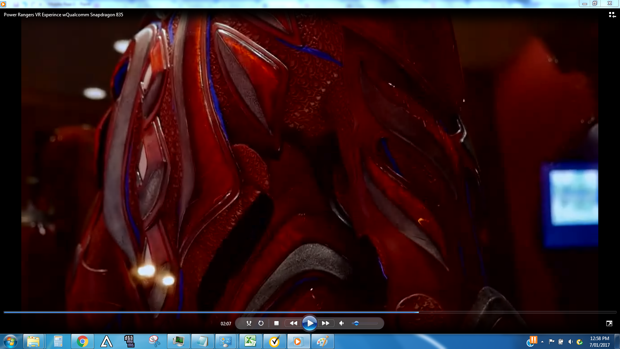
Task: Click the Next (fast forward) button
Action: [x=326, y=323]
